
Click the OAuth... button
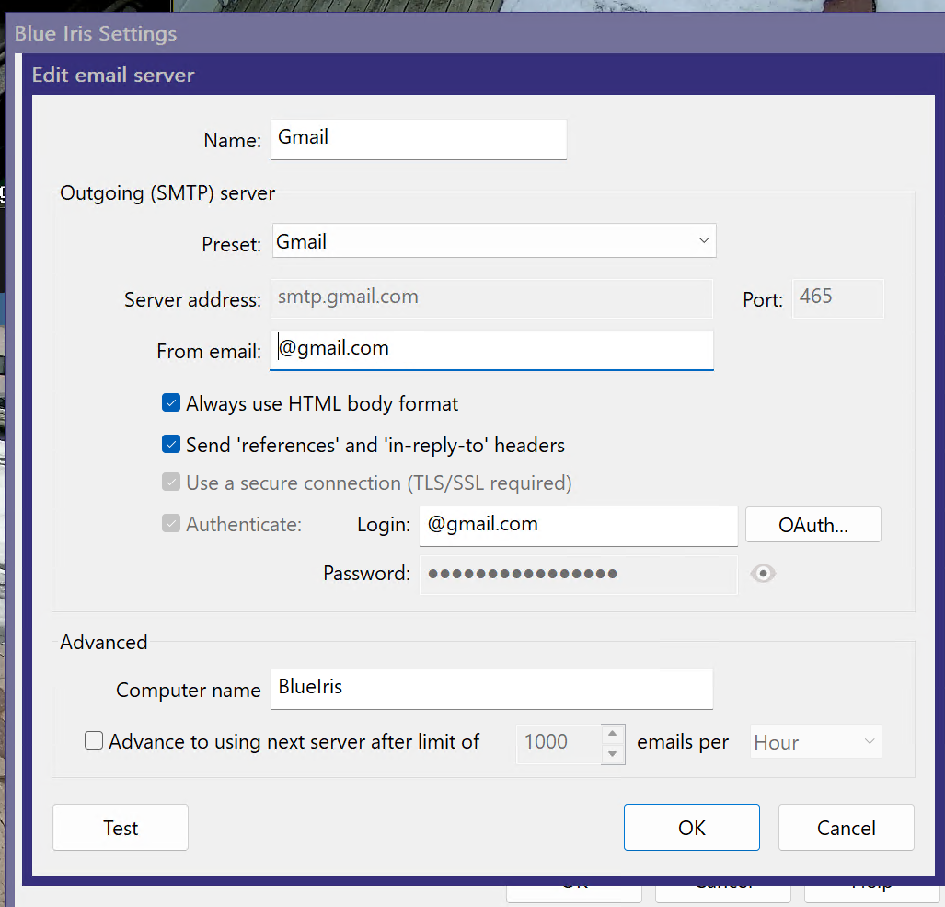tap(812, 525)
